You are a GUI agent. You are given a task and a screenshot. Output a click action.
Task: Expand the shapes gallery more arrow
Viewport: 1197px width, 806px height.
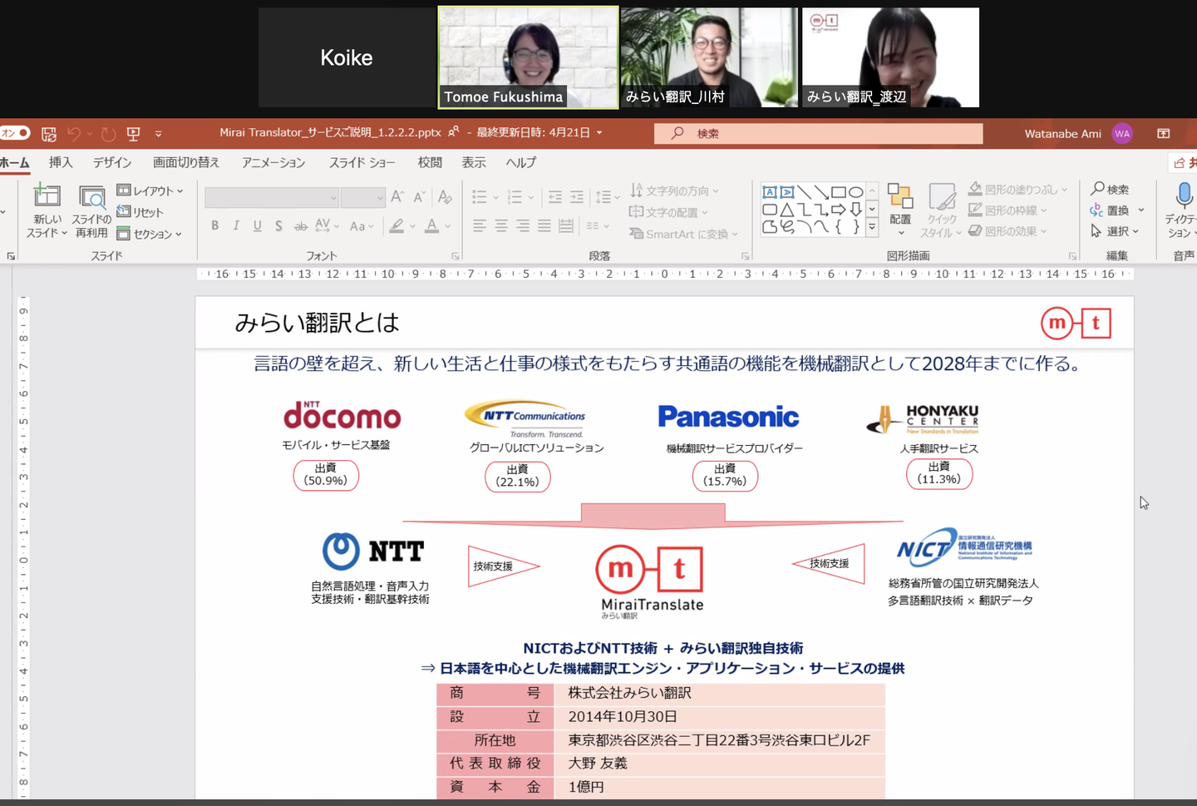point(872,227)
